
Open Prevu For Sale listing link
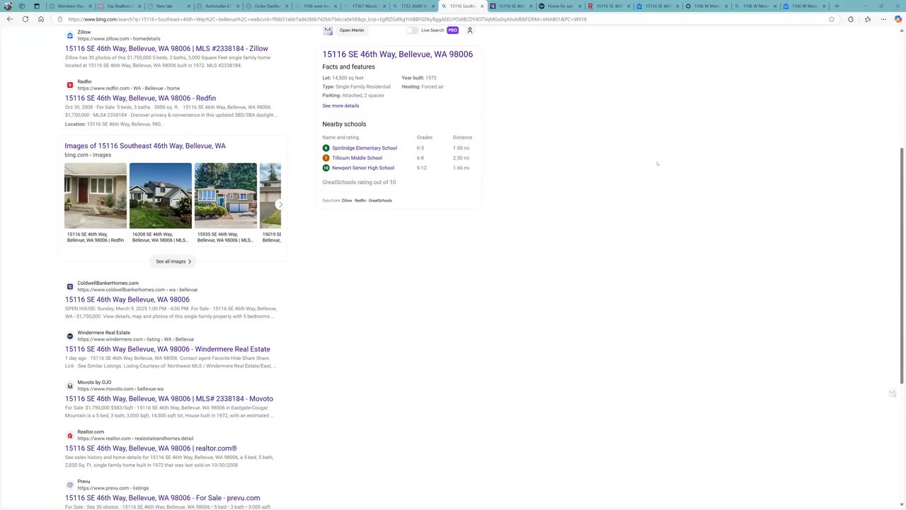coord(162,498)
